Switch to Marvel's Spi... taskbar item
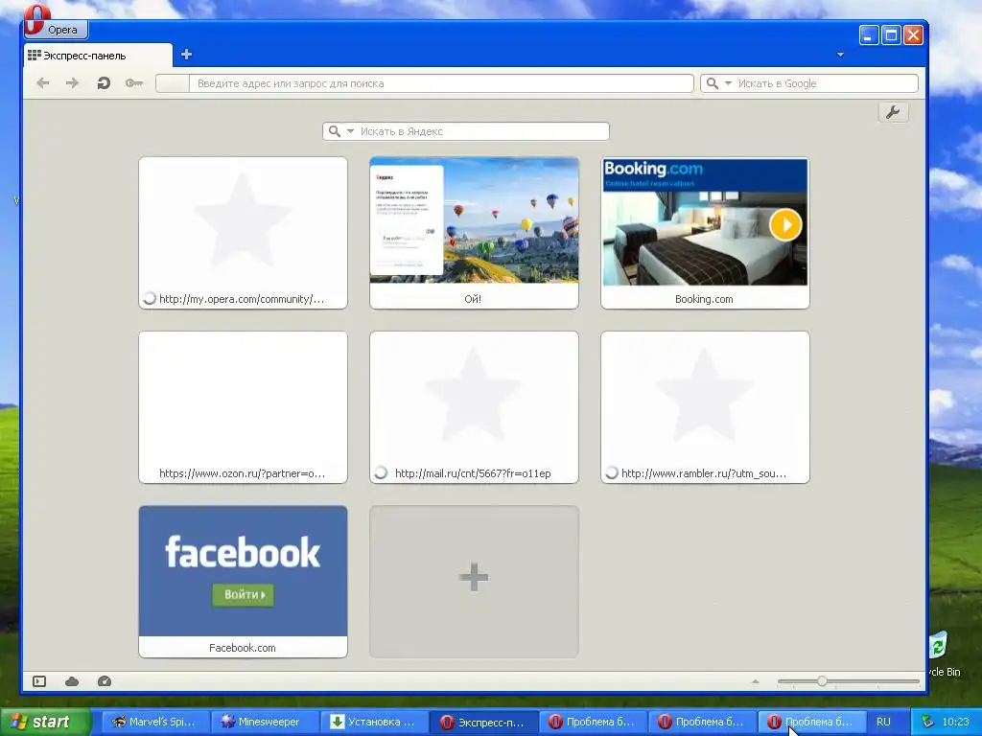982x736 pixels. click(154, 722)
